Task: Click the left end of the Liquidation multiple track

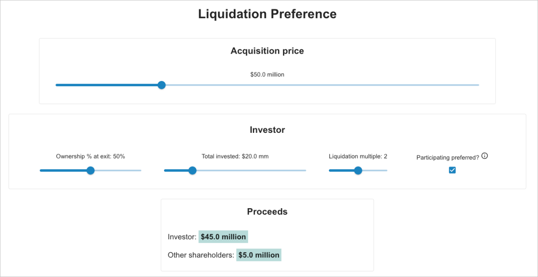Action: [330, 171]
